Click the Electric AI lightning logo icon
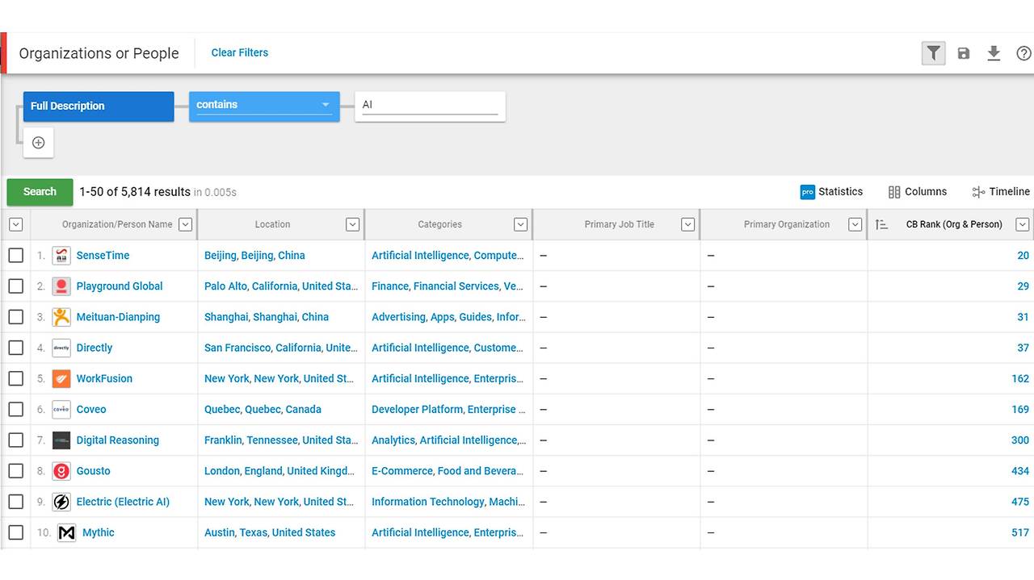The height and width of the screenshot is (580, 1034). (61, 502)
